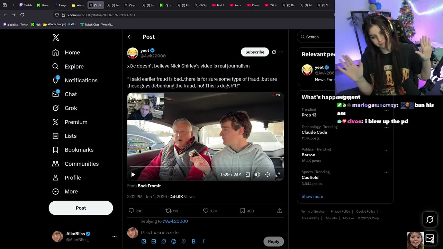This screenshot has width=443, height=249.
Task: Open Bookmarks in sidebar
Action: tap(73, 150)
